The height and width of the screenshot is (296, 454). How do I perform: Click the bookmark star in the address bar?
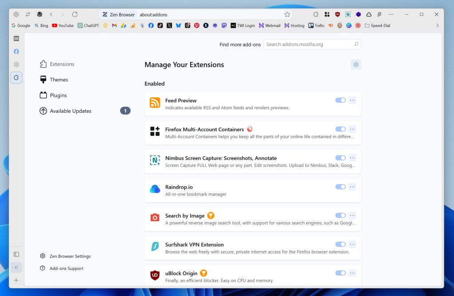tap(287, 14)
